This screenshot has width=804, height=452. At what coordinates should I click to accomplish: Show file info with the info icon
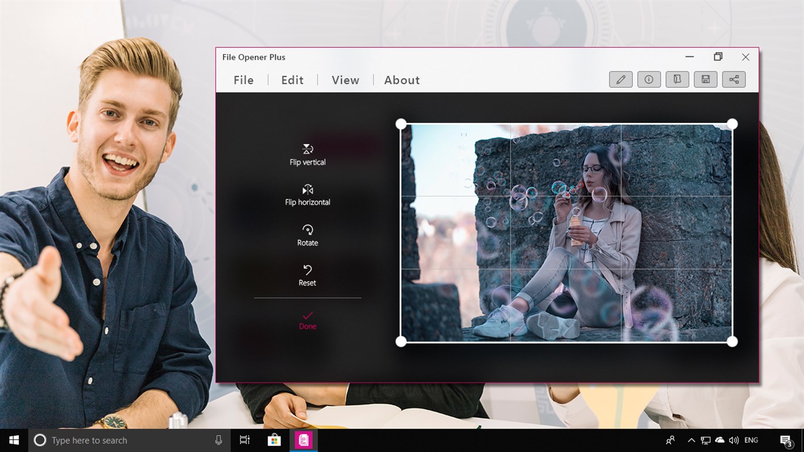pyautogui.click(x=649, y=79)
